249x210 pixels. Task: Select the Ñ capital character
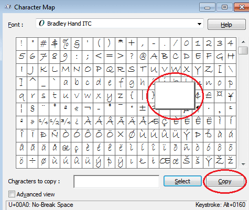pos(55,135)
